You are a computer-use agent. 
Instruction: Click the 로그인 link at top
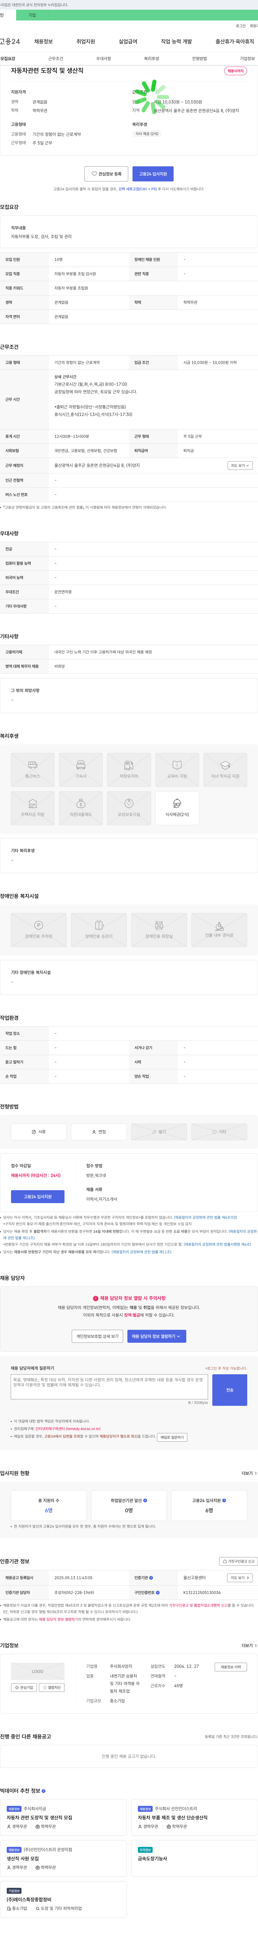click(x=241, y=26)
